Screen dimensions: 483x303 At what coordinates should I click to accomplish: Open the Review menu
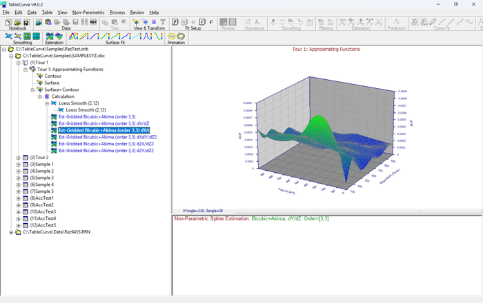tap(137, 12)
